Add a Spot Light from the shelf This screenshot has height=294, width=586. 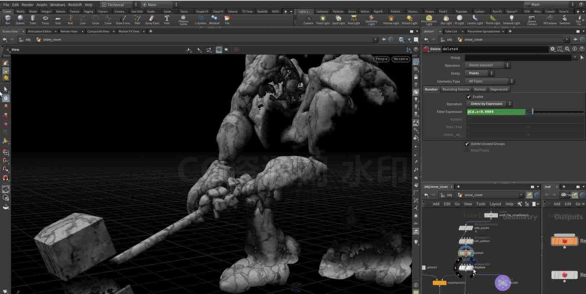338,19
